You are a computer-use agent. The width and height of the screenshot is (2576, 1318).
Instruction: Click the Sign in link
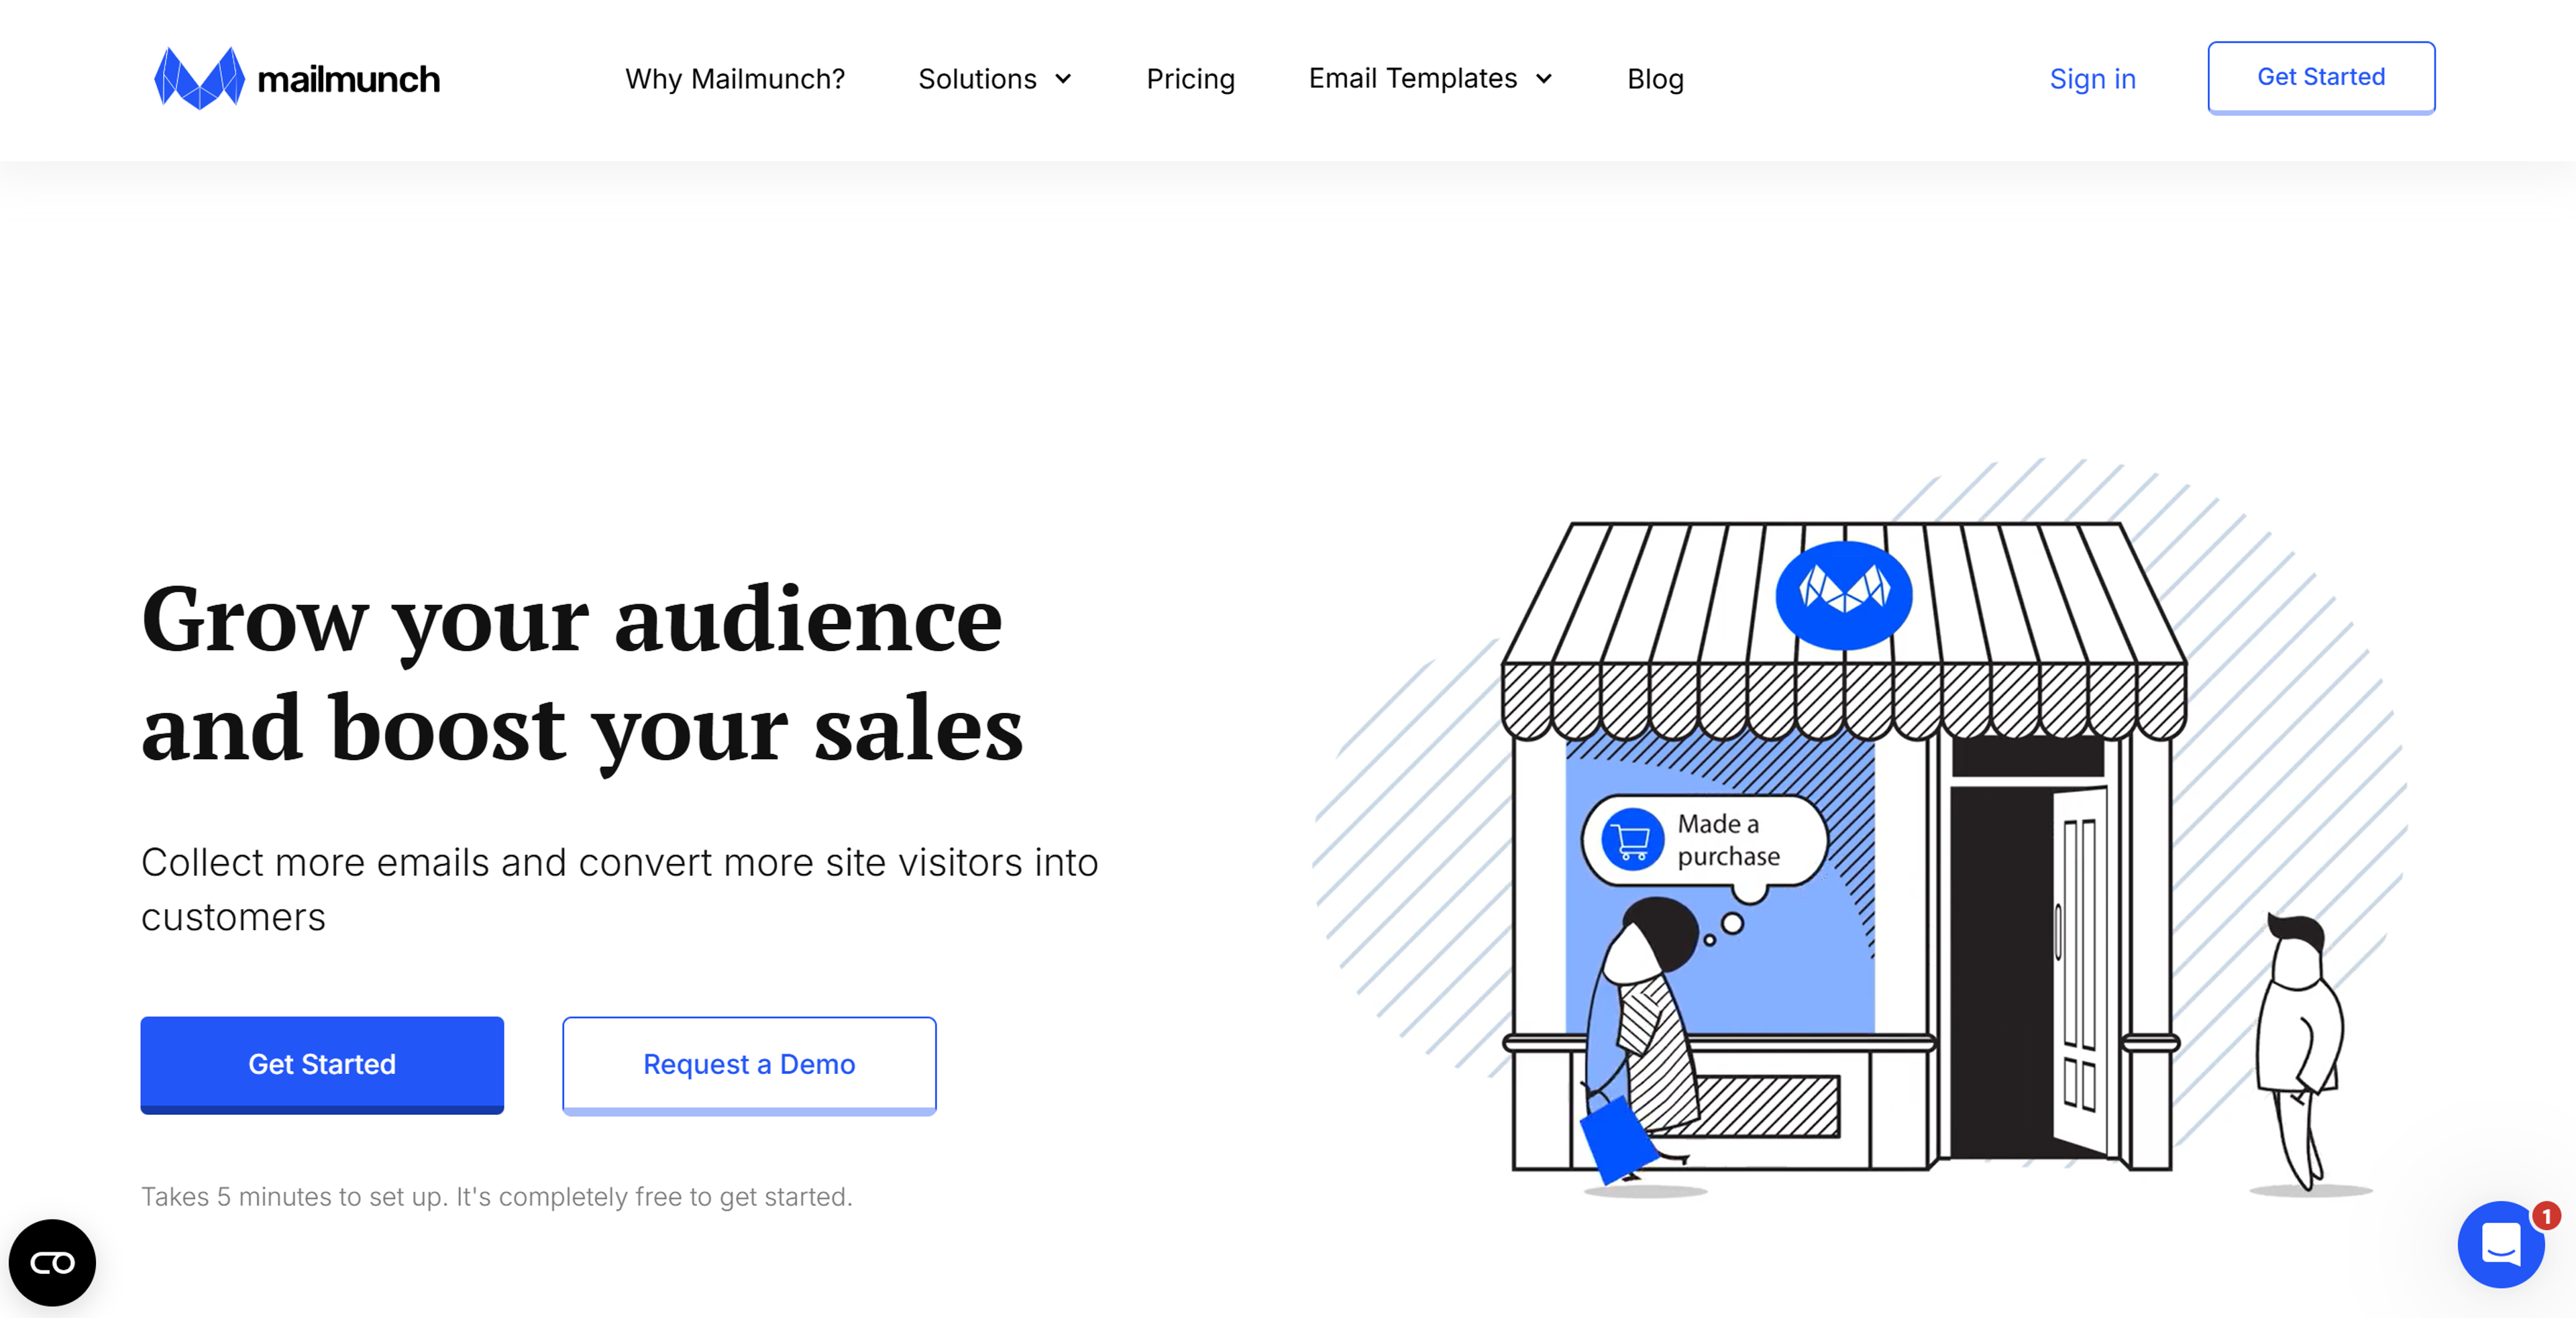coord(2092,79)
